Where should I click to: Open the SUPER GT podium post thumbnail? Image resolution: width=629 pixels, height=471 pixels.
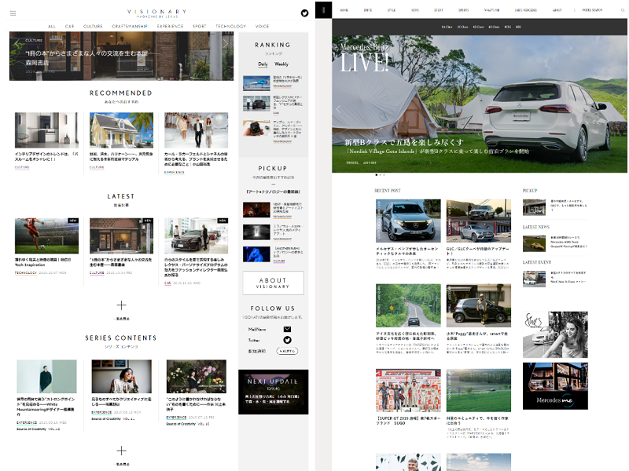(408, 390)
